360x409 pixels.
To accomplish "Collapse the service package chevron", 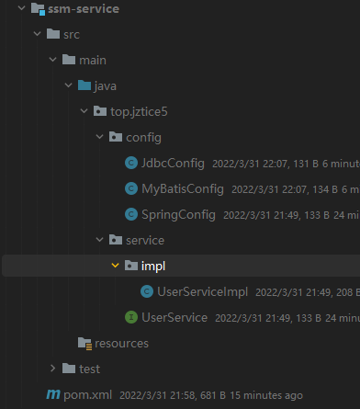I will (x=100, y=240).
